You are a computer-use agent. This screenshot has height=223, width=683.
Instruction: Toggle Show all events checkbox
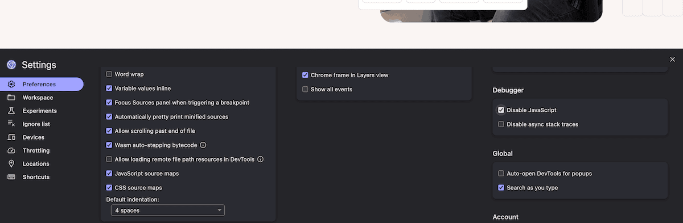(x=305, y=89)
